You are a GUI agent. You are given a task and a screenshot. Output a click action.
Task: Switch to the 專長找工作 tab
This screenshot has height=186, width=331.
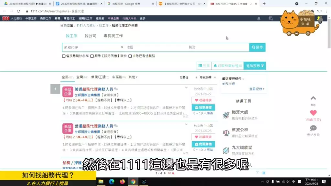click(x=113, y=36)
